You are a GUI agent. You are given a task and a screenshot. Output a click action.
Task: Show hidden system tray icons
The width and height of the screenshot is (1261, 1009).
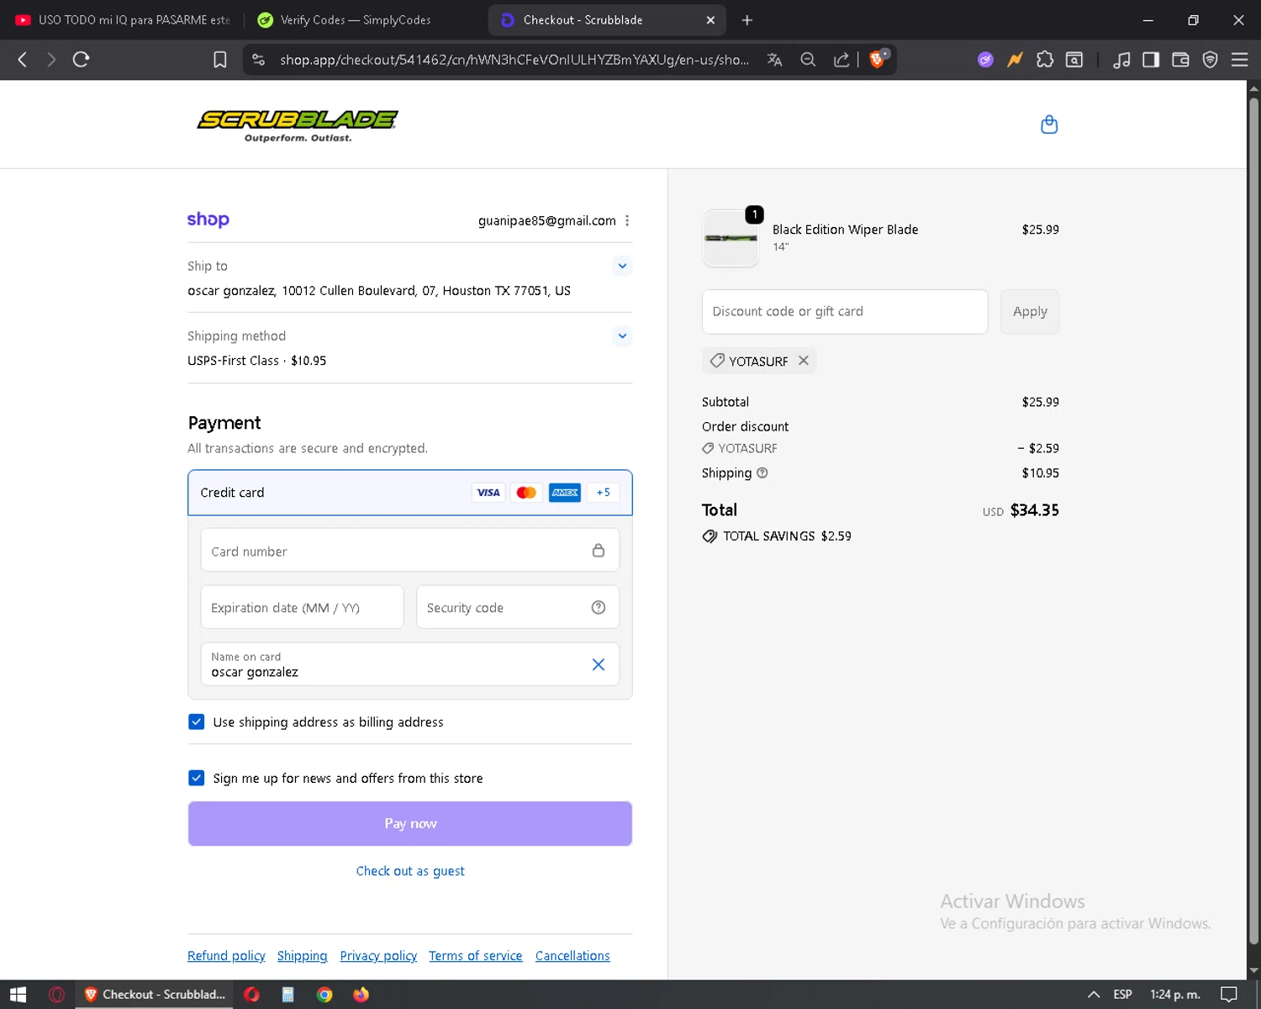(x=1094, y=995)
